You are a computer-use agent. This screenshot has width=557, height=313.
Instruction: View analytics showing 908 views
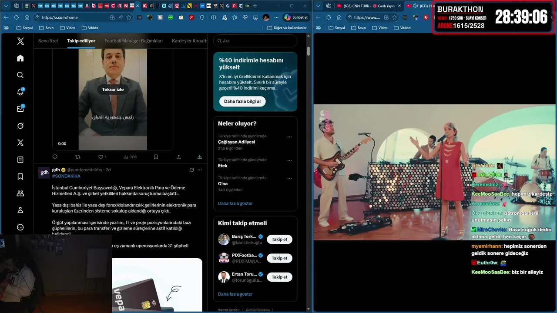click(130, 157)
